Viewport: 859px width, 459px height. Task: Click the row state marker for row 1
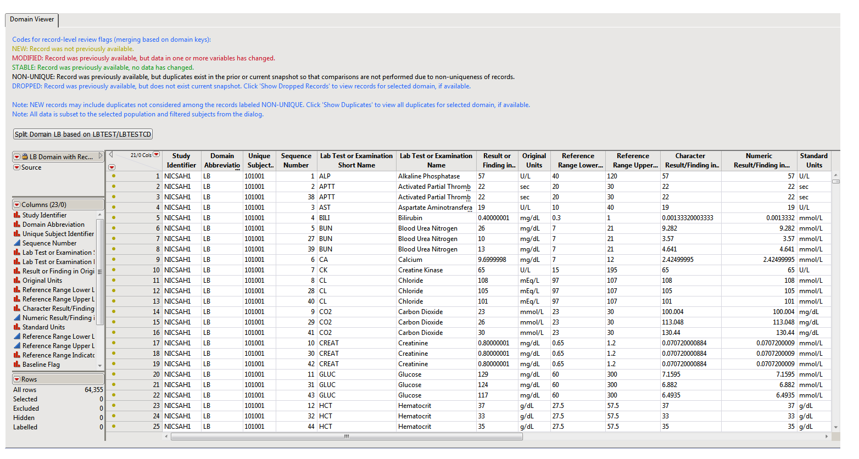point(114,176)
